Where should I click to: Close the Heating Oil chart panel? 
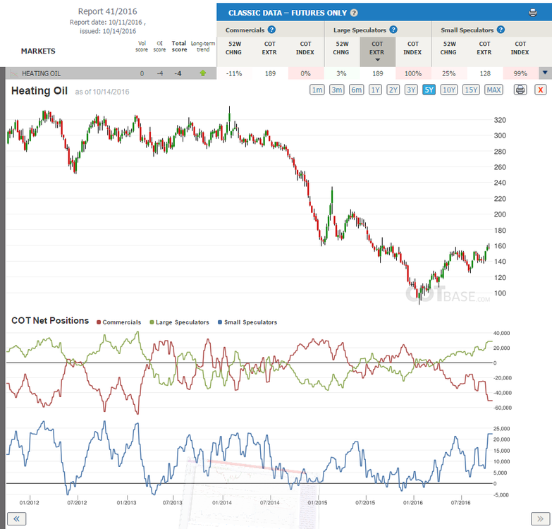coord(541,90)
